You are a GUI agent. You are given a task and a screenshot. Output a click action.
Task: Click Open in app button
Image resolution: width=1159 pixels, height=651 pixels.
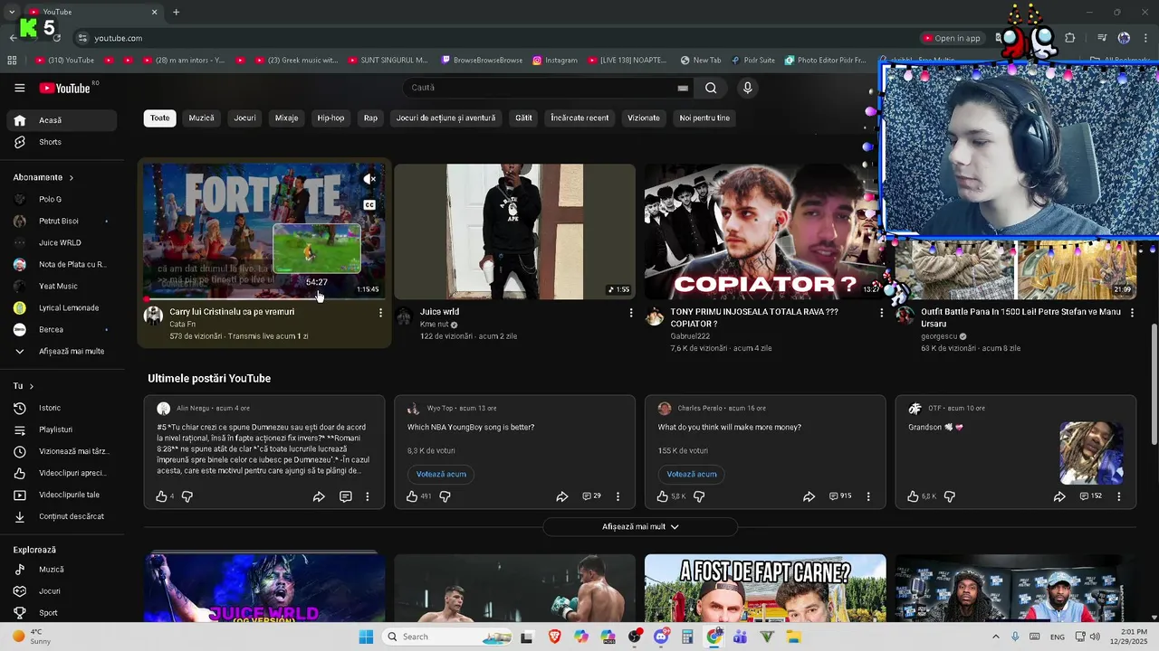952,38
